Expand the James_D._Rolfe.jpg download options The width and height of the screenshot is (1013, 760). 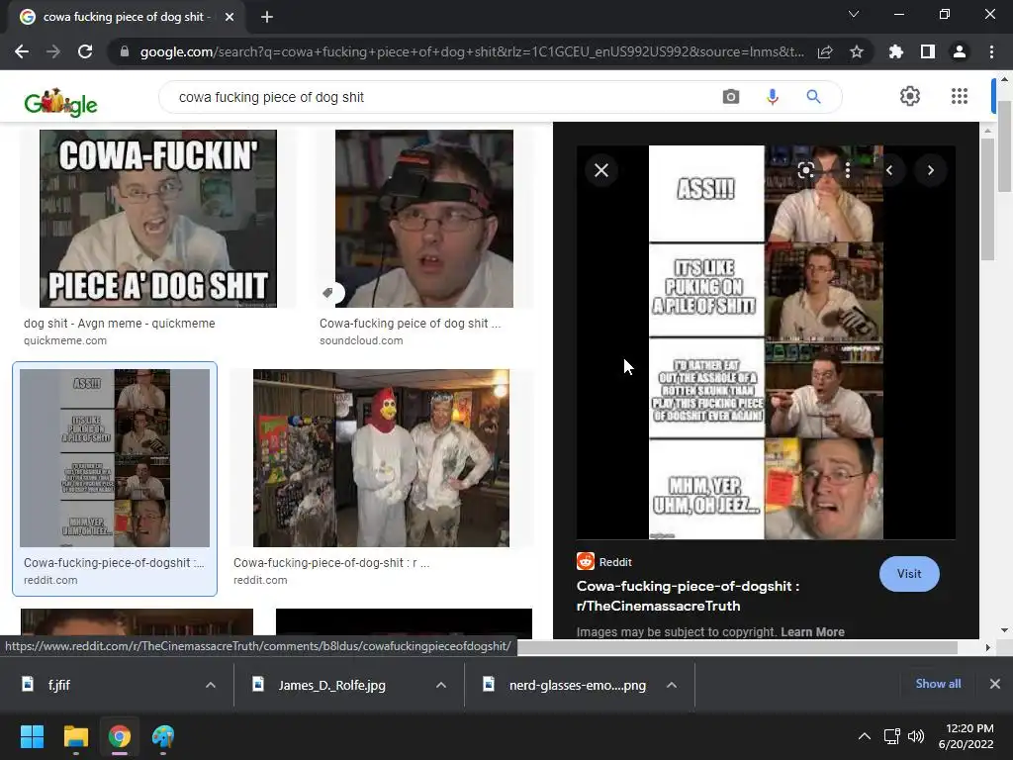click(441, 685)
